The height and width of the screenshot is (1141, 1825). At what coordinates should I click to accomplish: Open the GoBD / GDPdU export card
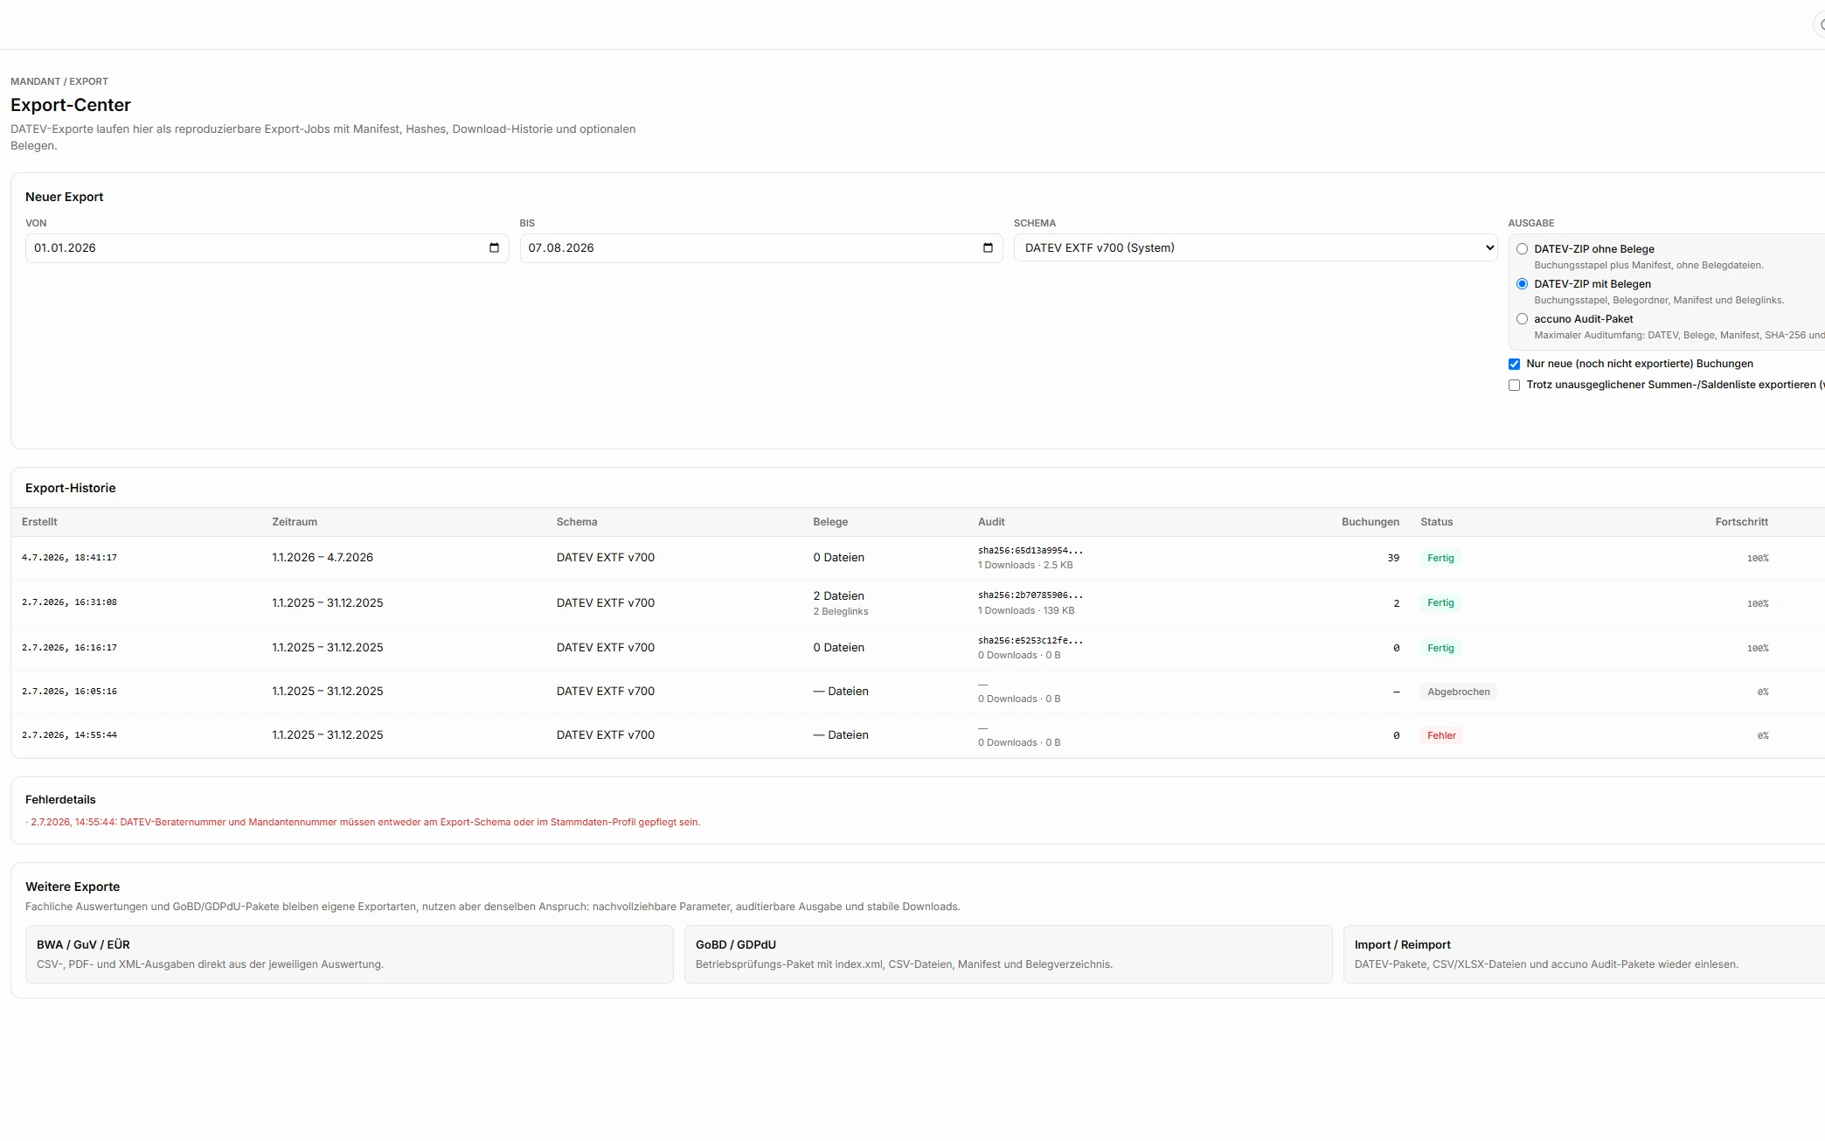(x=1008, y=954)
